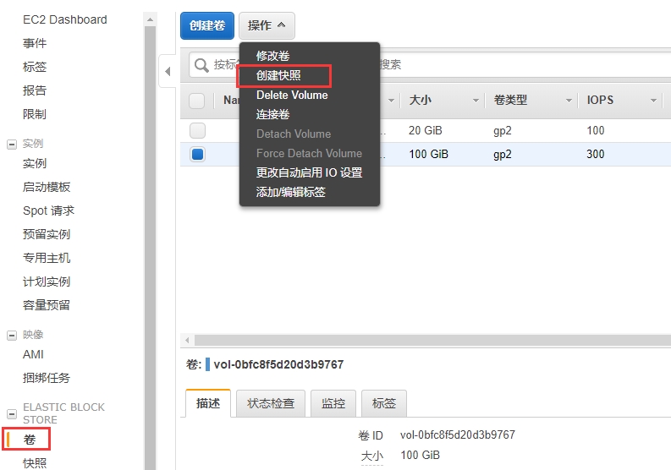
Task: Select Delete Volume in the menu
Action: [x=292, y=96]
